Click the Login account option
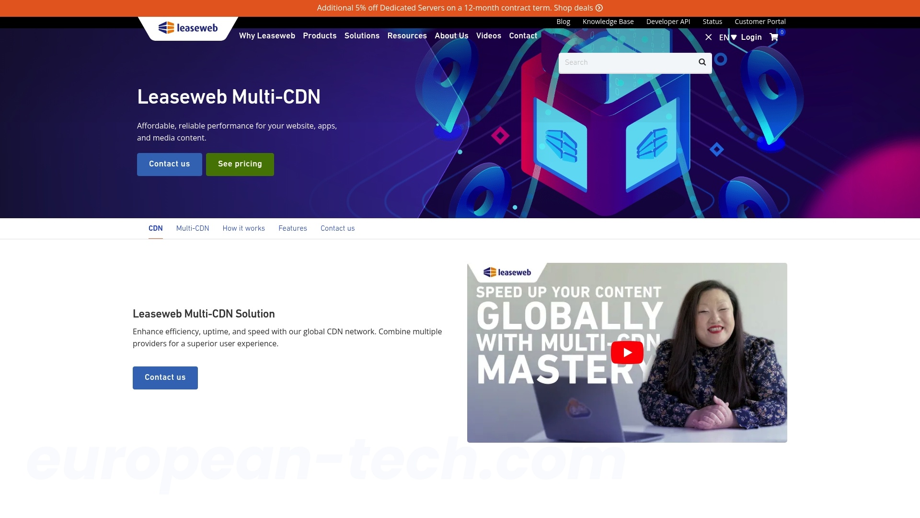920x518 pixels. tap(751, 37)
